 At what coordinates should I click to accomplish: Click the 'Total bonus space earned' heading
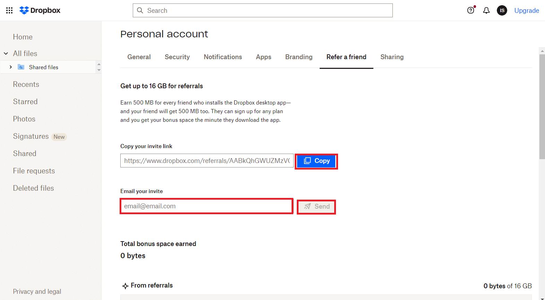point(158,244)
